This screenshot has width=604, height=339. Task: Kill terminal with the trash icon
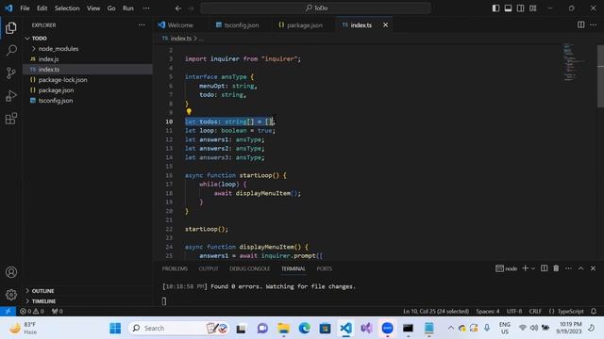click(556, 268)
